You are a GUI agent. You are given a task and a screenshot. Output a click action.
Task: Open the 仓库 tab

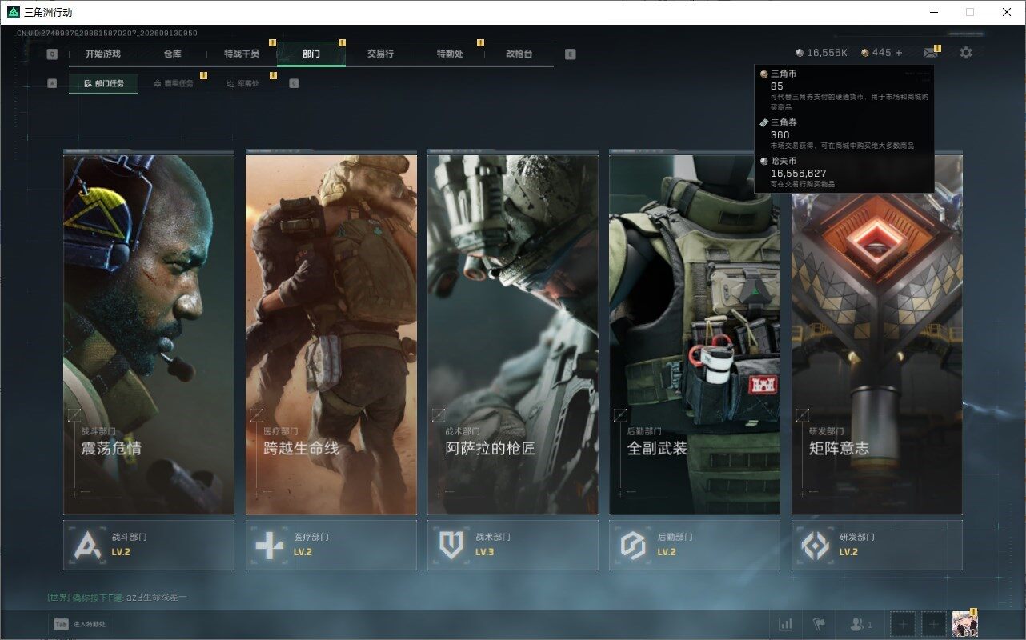click(173, 54)
